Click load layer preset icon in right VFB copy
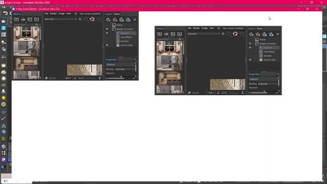Image resolution: width=327 pixels, height=184 pixels. click(271, 34)
